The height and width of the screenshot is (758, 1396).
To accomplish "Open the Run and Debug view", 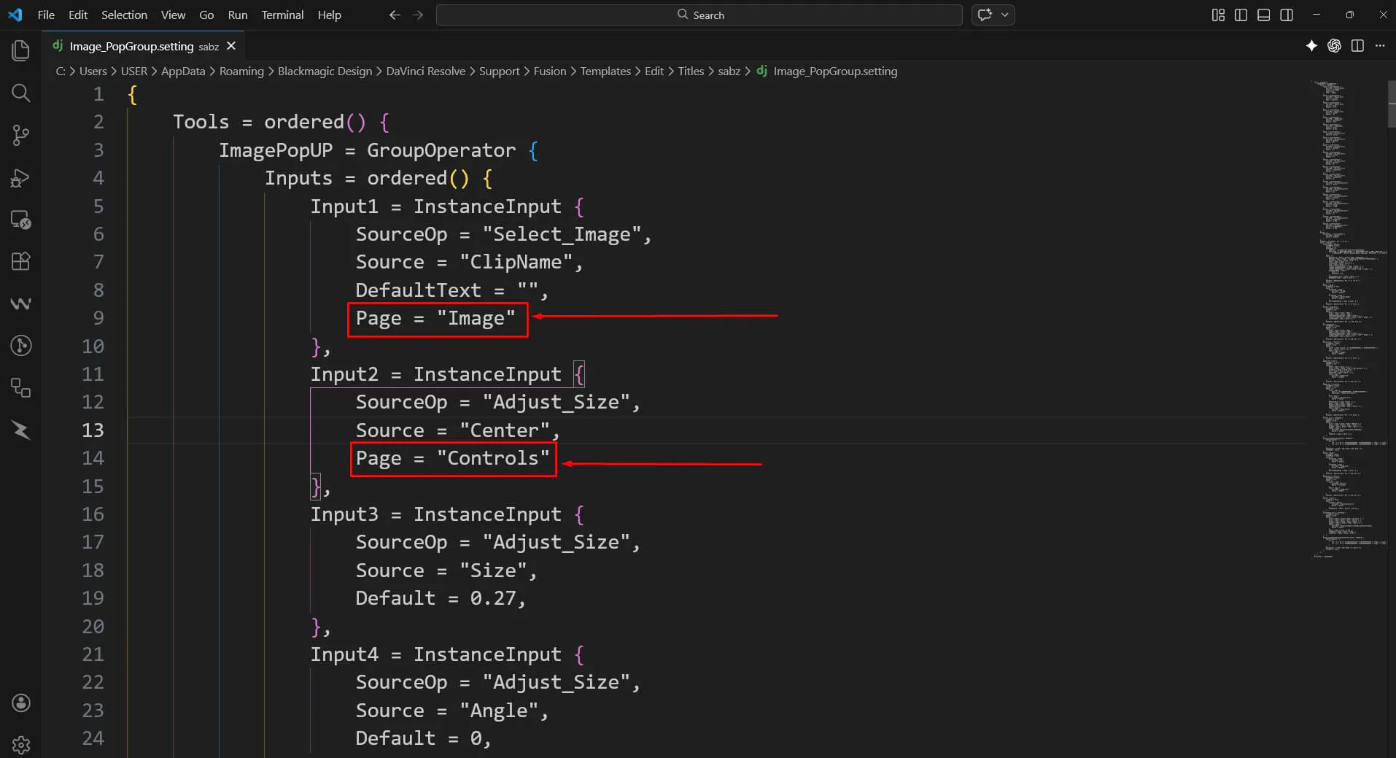I will click(x=20, y=177).
